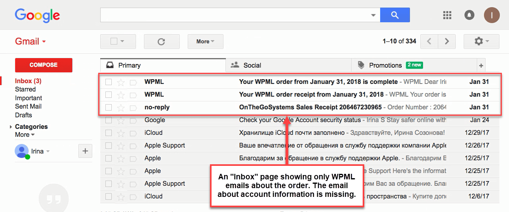
Task: Tick checkbox for iCloud 12/29/17 email
Action: [109, 133]
